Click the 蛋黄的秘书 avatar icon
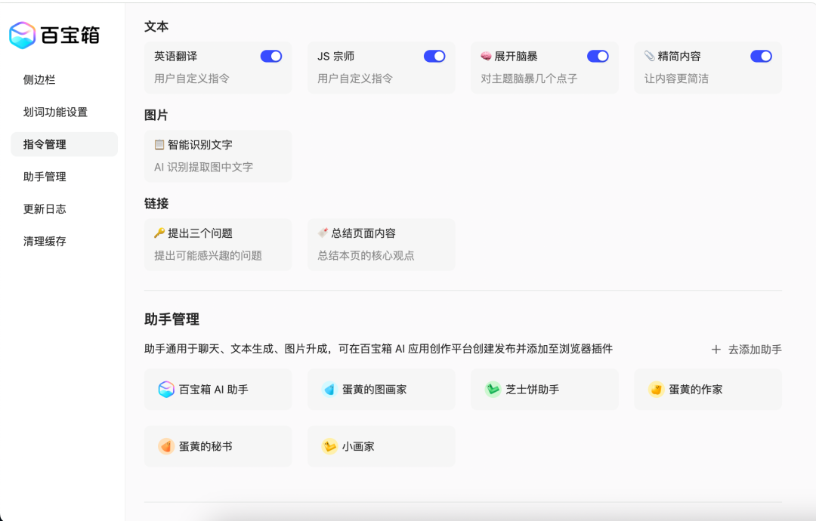816x521 pixels. [x=166, y=446]
